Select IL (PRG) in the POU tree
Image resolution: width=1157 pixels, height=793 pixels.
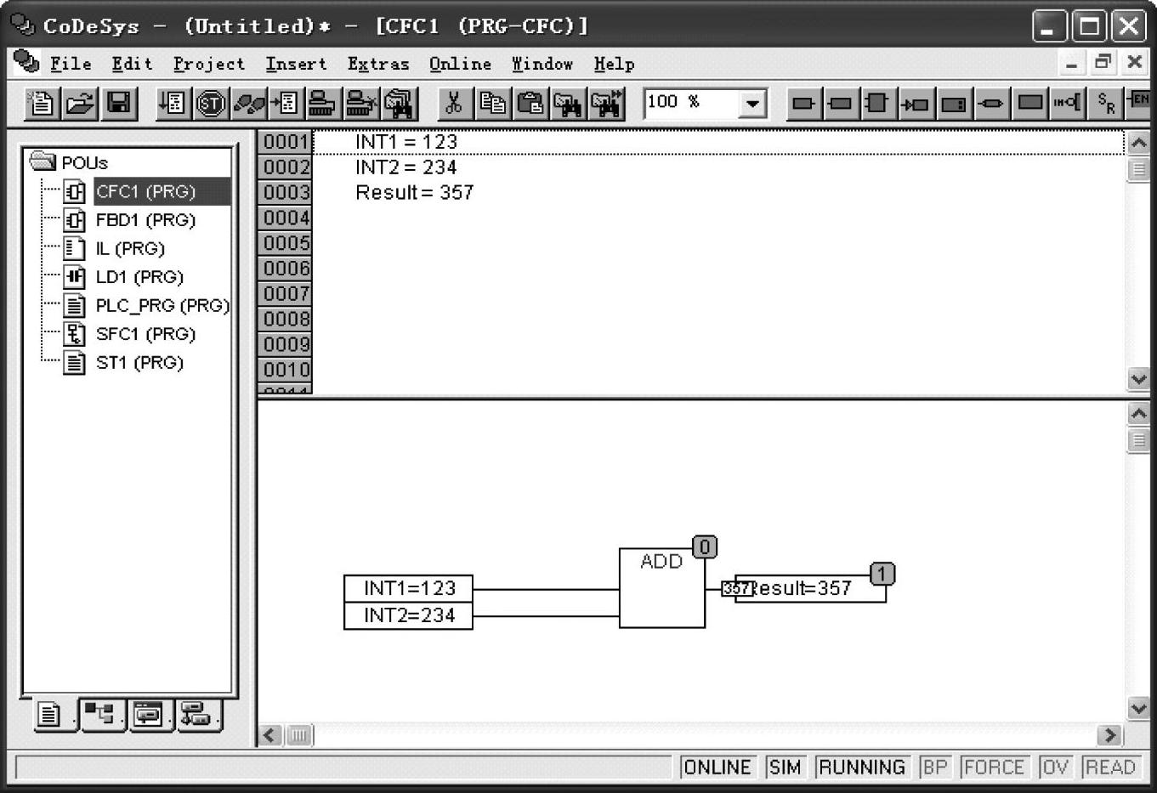coord(130,248)
